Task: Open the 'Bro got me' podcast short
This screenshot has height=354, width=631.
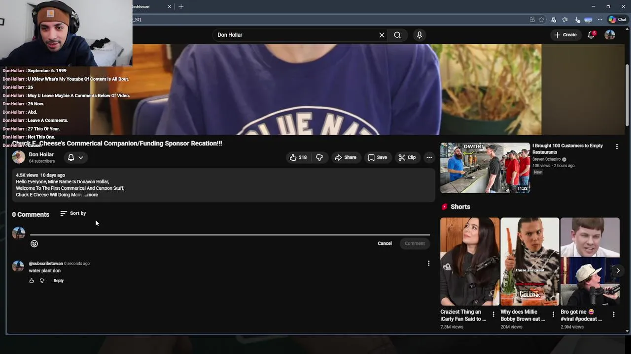Action: [590, 262]
